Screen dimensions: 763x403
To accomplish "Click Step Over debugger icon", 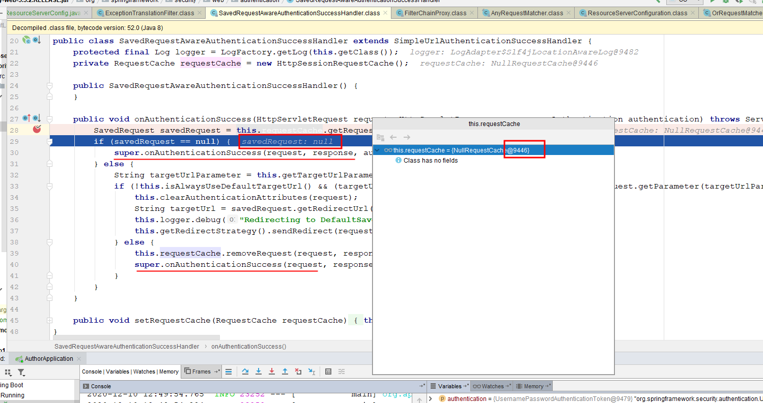I will tap(245, 371).
